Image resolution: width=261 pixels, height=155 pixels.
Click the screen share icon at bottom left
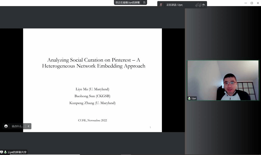pos(2,152)
